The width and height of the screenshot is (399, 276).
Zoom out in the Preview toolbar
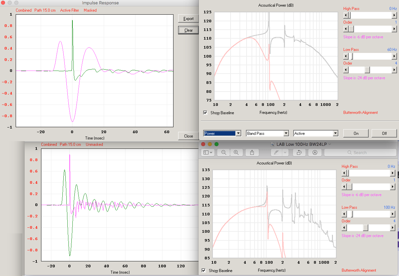[224, 152]
